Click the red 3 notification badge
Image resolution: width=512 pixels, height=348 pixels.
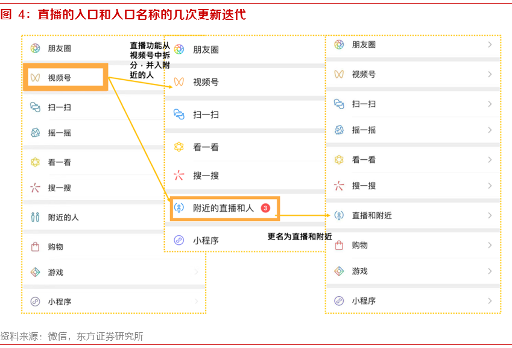coord(265,207)
